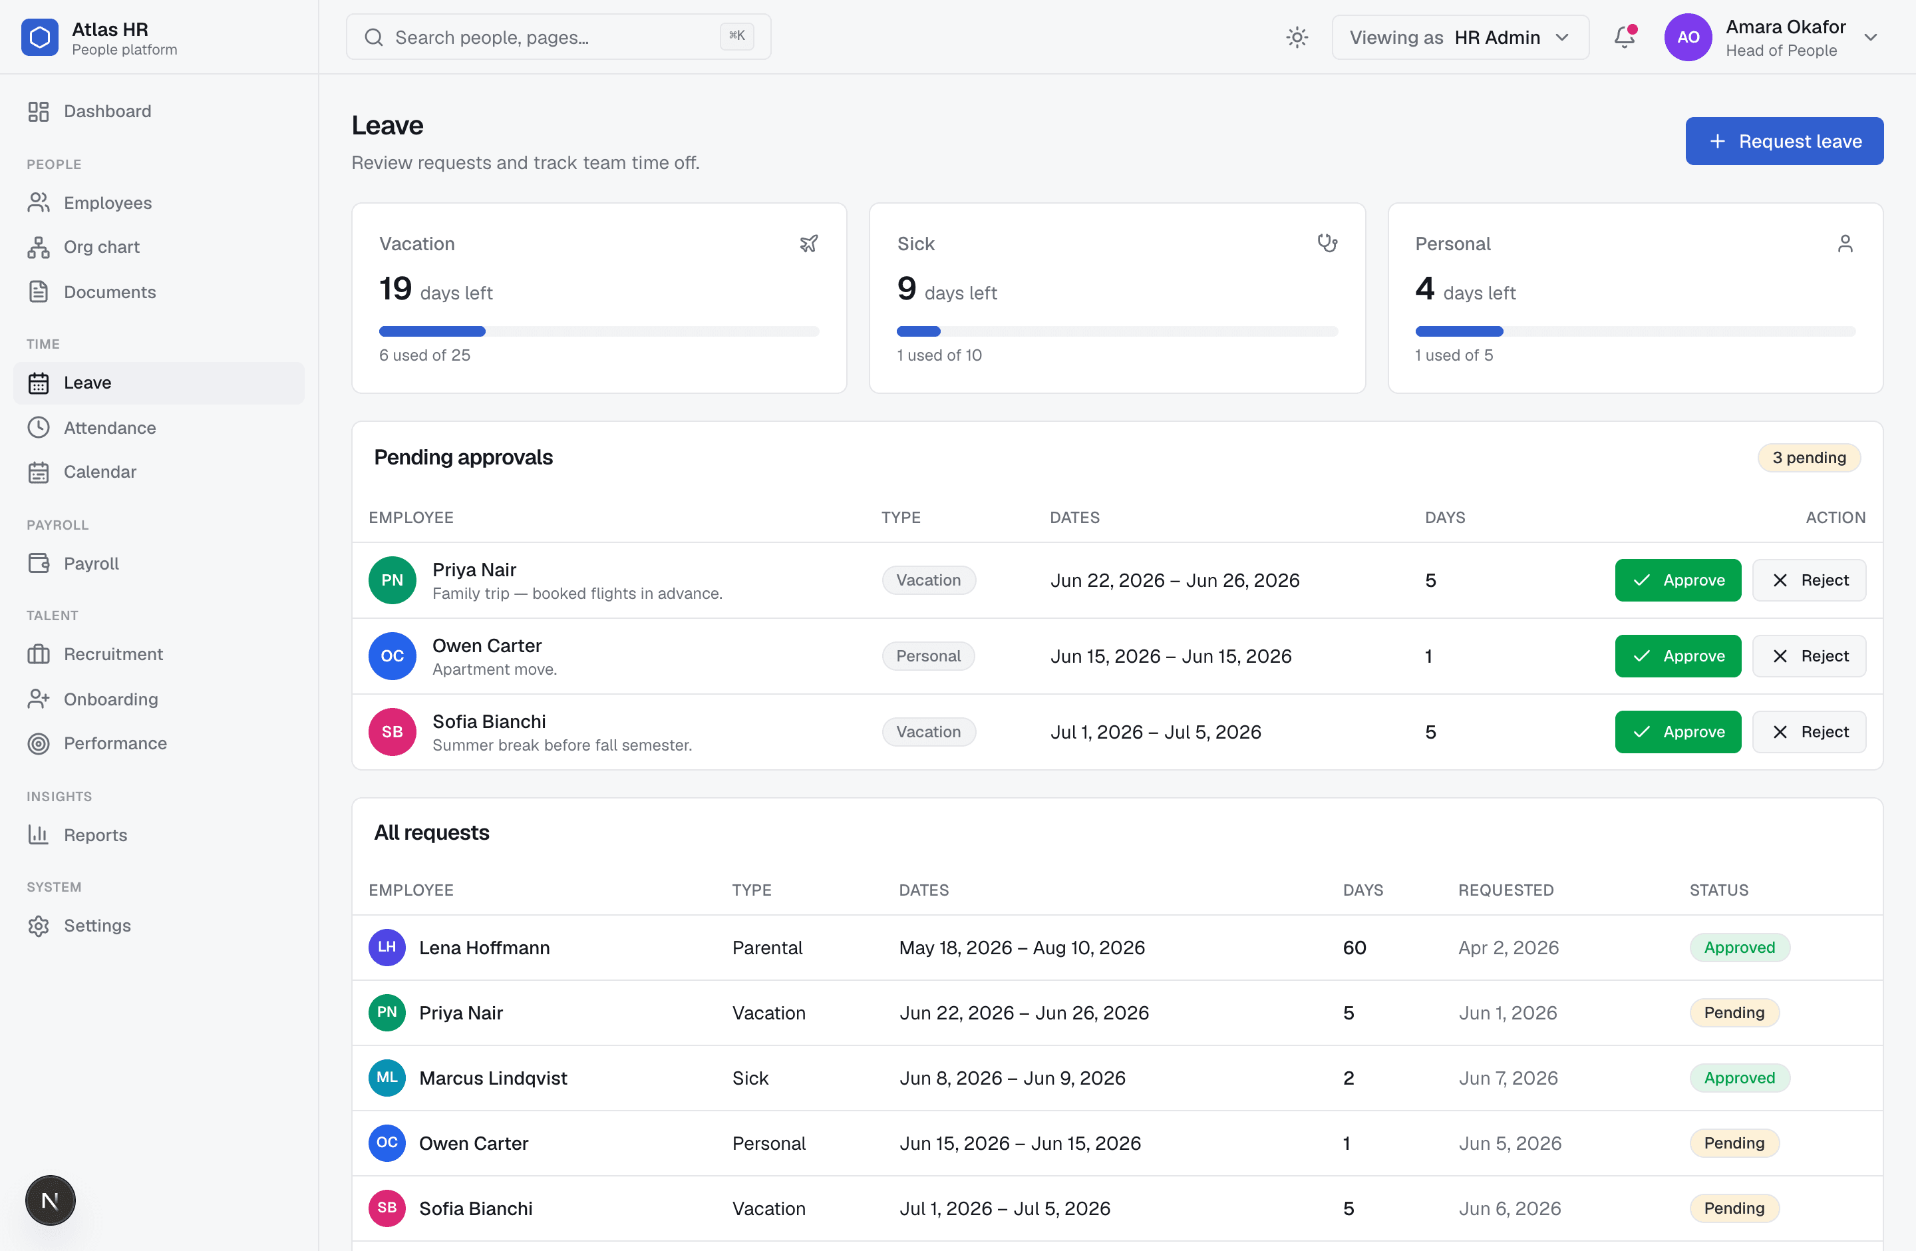Reject Priya Nair's vacation request
This screenshot has height=1251, width=1916.
click(1809, 580)
